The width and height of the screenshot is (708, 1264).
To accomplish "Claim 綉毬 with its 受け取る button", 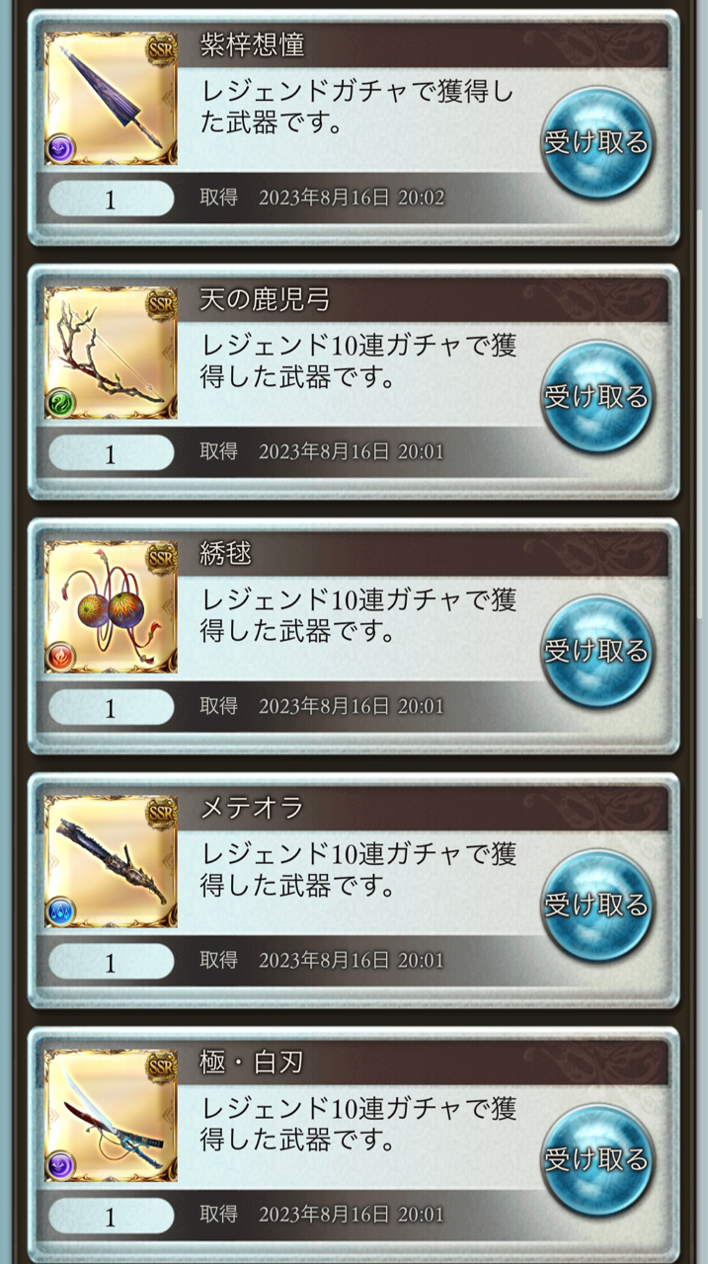I will pyautogui.click(x=596, y=651).
